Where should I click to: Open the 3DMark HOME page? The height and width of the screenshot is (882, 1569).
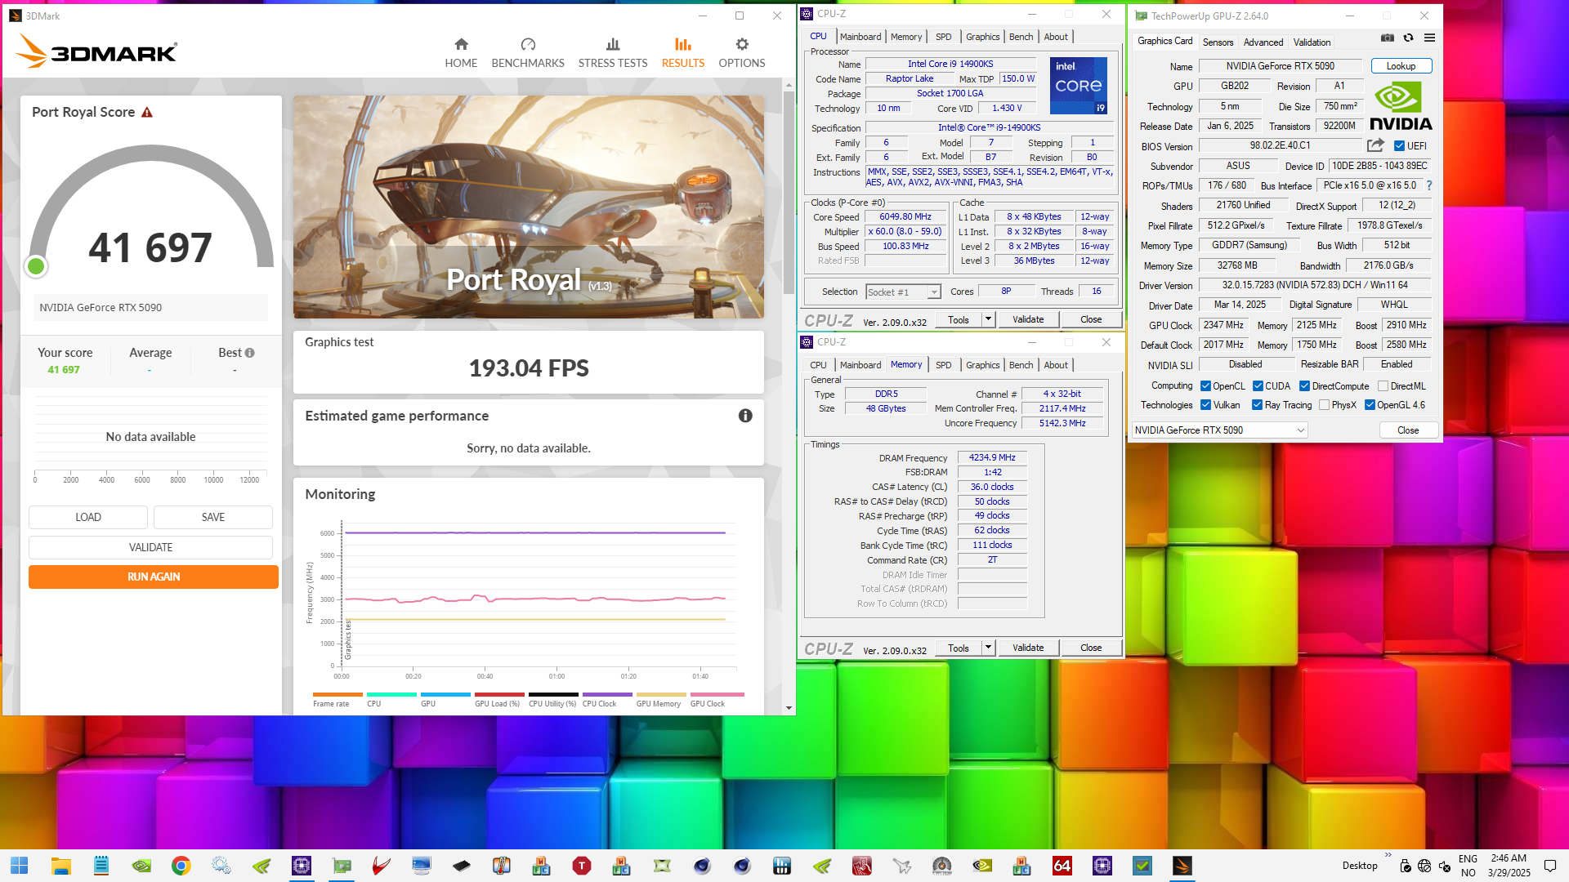tap(461, 53)
